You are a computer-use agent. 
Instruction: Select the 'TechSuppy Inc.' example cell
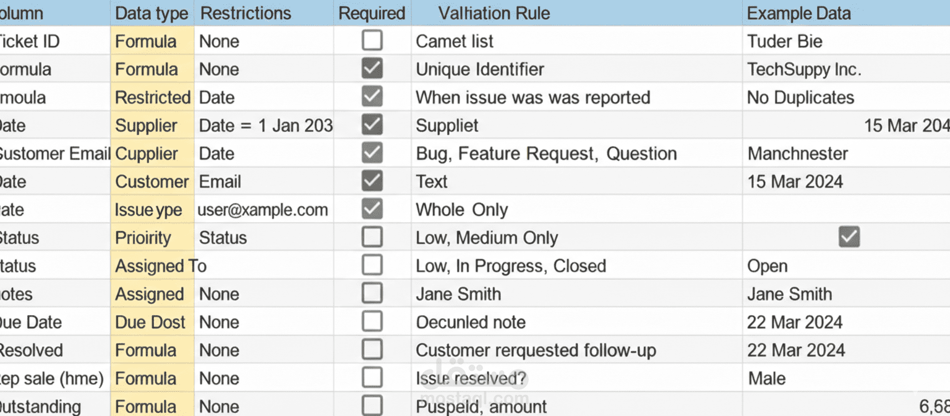tap(804, 69)
